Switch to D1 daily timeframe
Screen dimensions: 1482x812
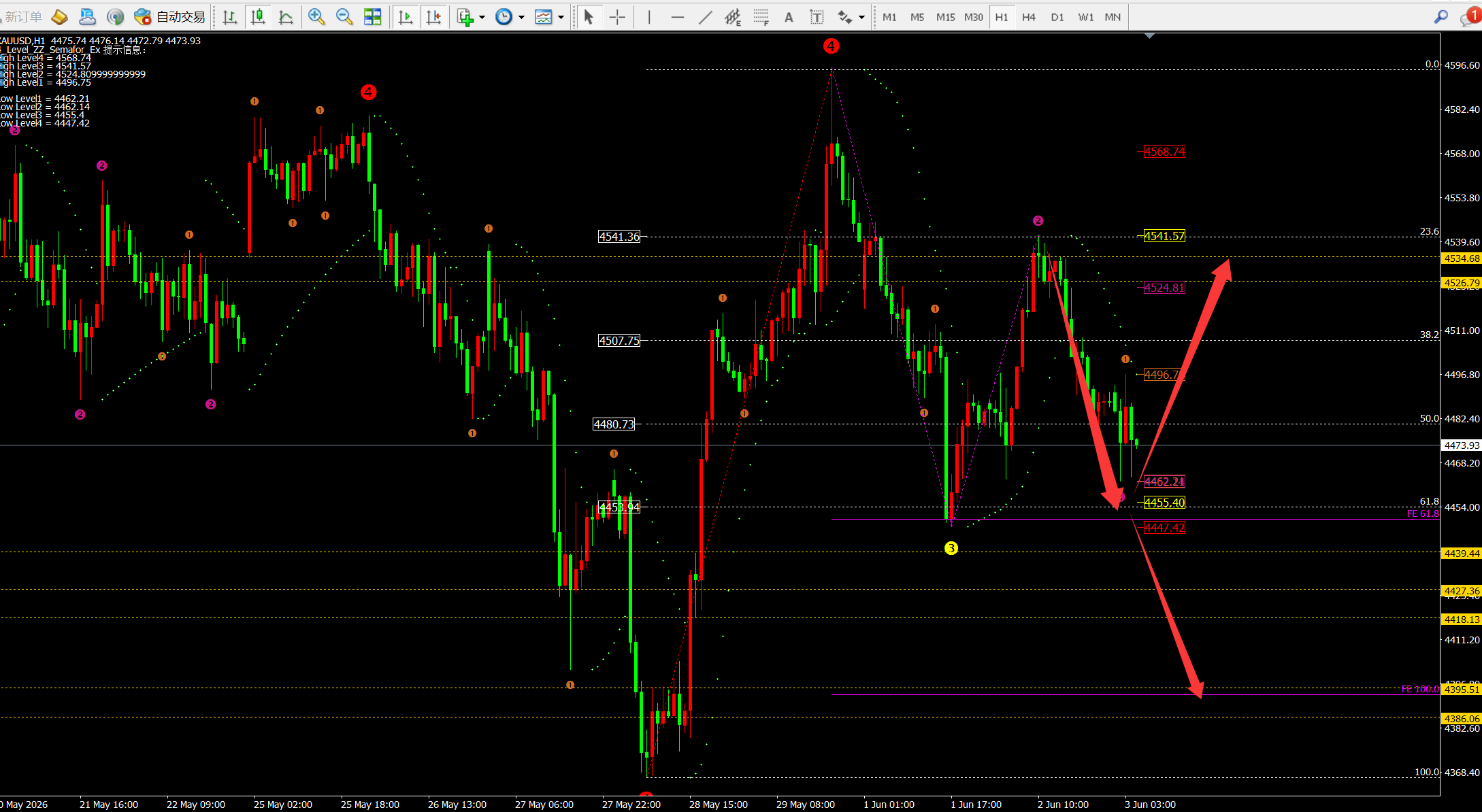(x=1057, y=17)
